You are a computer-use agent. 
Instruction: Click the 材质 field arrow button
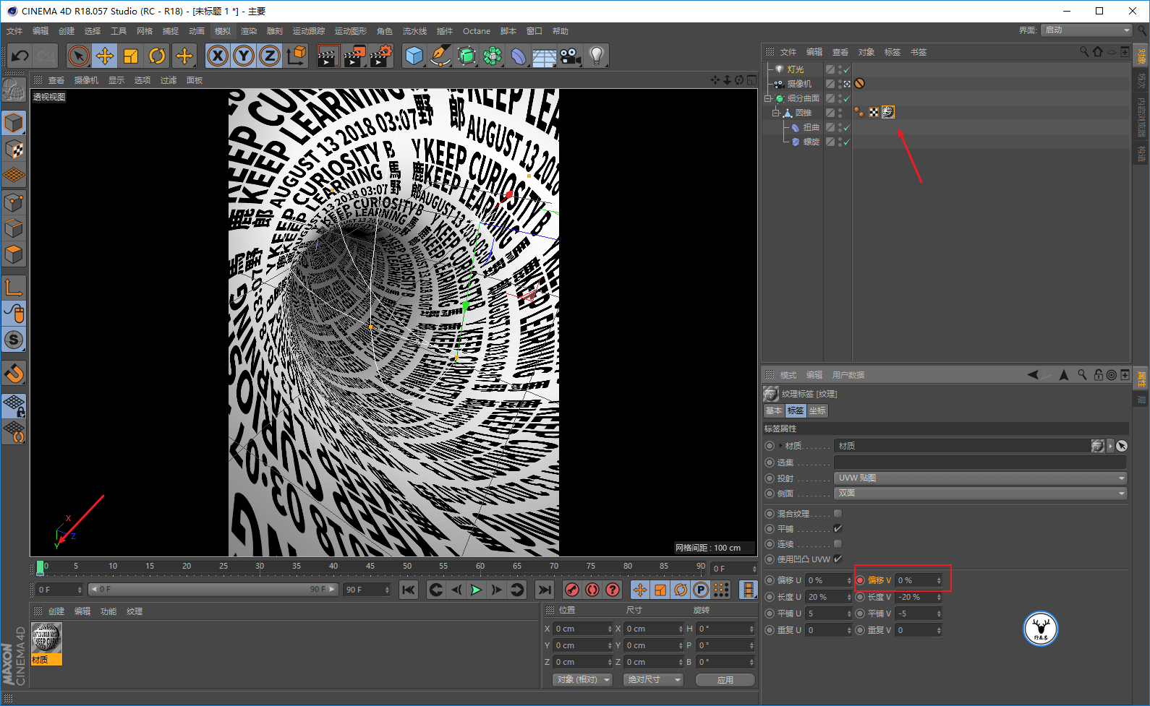pos(1111,446)
